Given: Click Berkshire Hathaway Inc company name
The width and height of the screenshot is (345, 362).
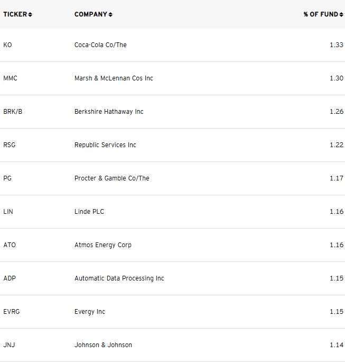Looking at the screenshot, I should [109, 112].
